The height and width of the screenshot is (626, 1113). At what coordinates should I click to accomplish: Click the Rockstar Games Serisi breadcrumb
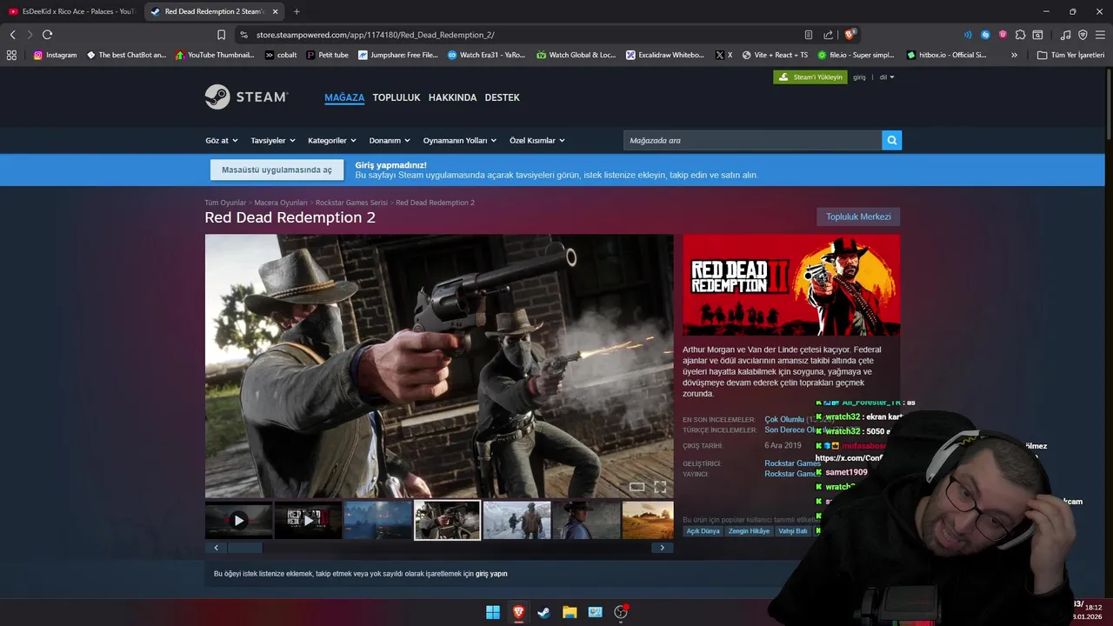point(351,203)
